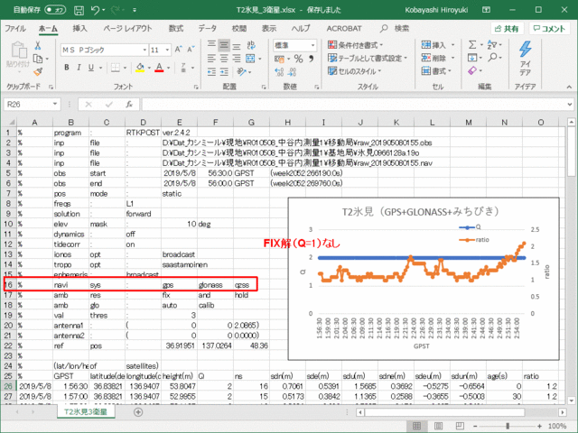Click the 共有 share button
Image resolution: width=578 pixels, height=433 pixels.
click(507, 29)
